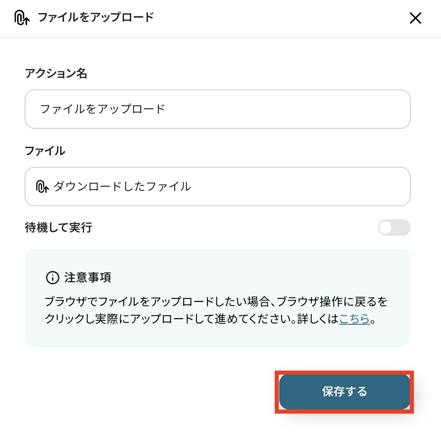The height and width of the screenshot is (437, 441).
Task: Select the ファイル field showing ダウンロードしたファイル
Action: (x=218, y=187)
